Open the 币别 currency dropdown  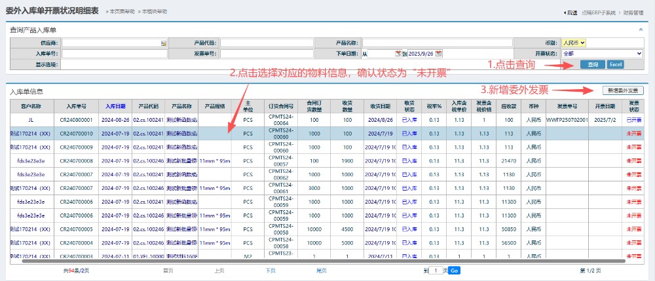574,43
